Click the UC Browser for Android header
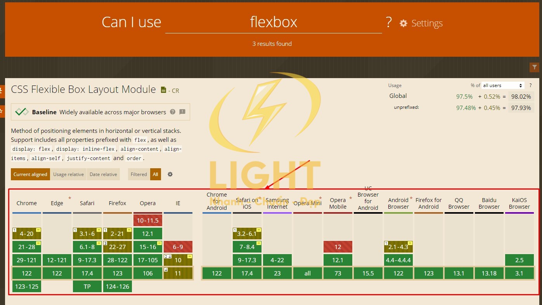Screen dimensions: 542x305 pyautogui.click(x=368, y=198)
